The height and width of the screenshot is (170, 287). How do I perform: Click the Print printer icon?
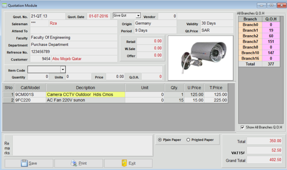(x=74, y=163)
